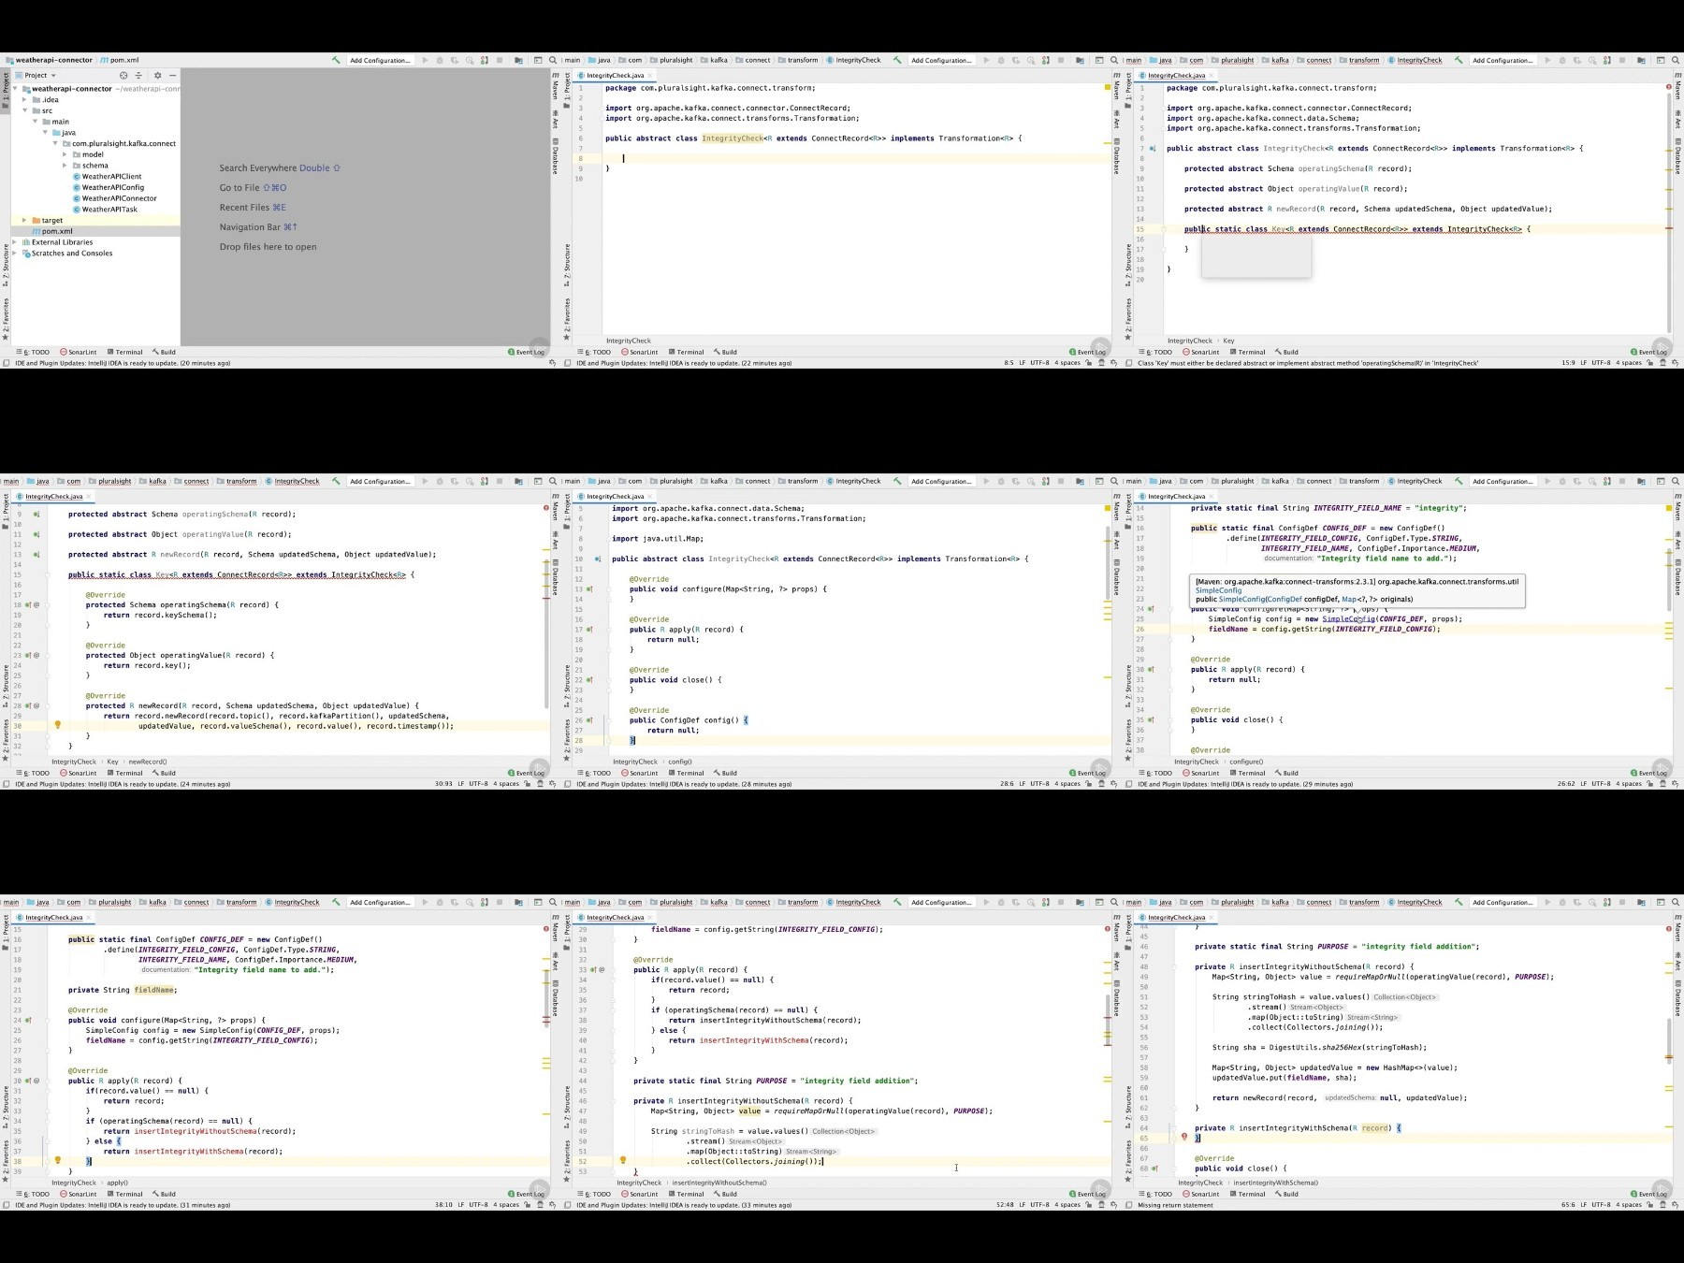Open the Event Log in the pom.xml window

click(527, 353)
